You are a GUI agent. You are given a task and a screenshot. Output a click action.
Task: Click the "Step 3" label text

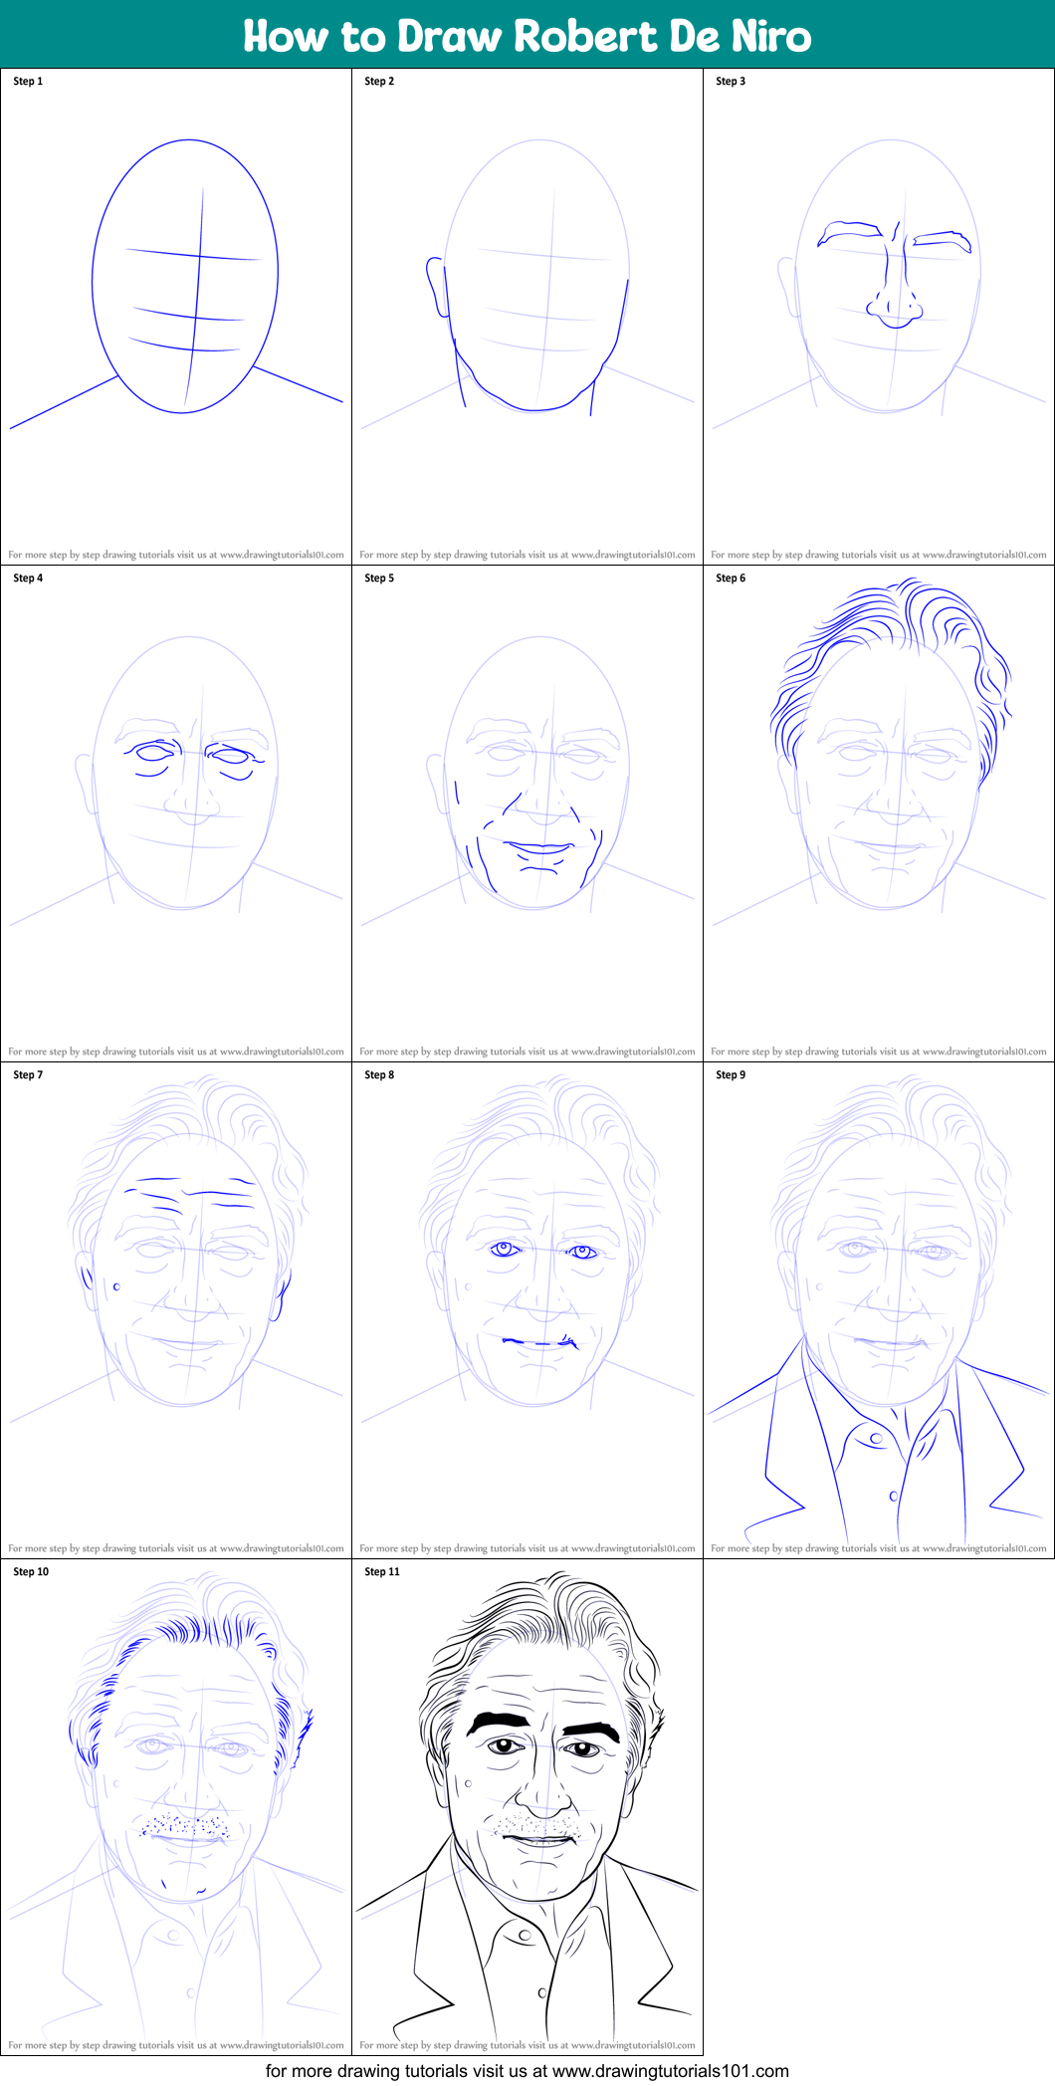point(731,82)
